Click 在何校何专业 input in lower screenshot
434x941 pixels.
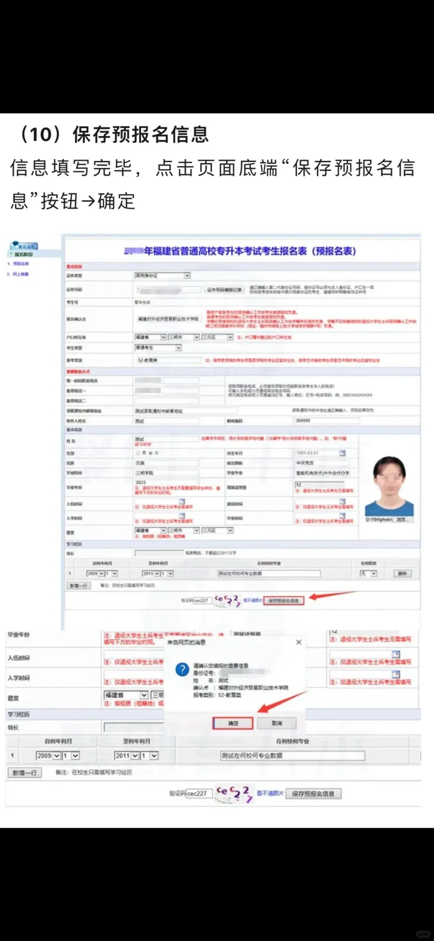[293, 756]
